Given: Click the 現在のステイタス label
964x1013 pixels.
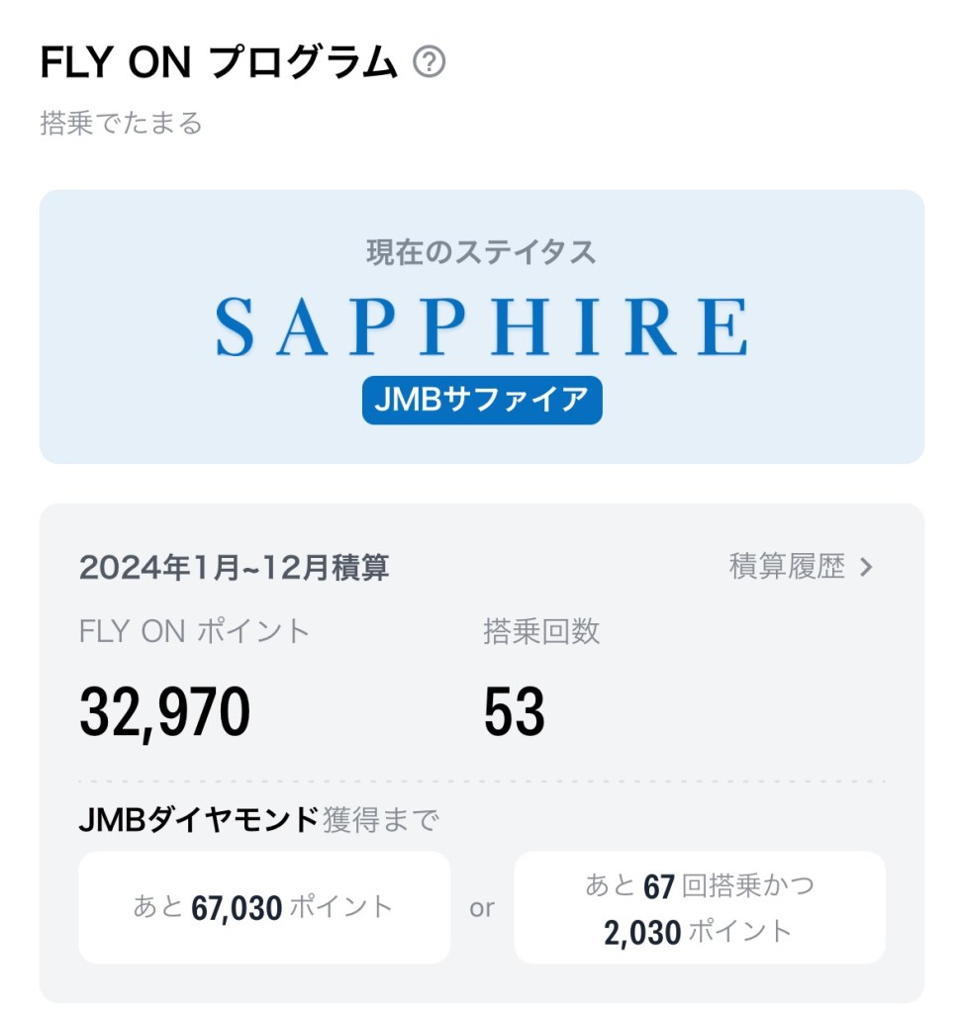Looking at the screenshot, I should [482, 252].
